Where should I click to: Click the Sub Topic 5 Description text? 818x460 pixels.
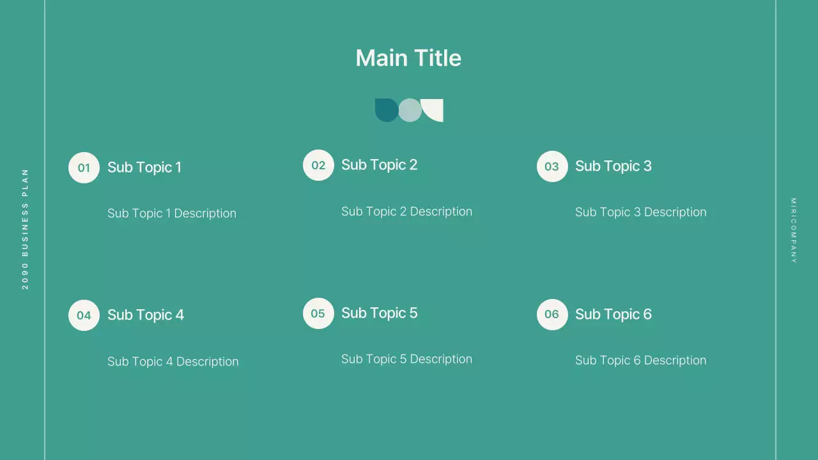[406, 359]
